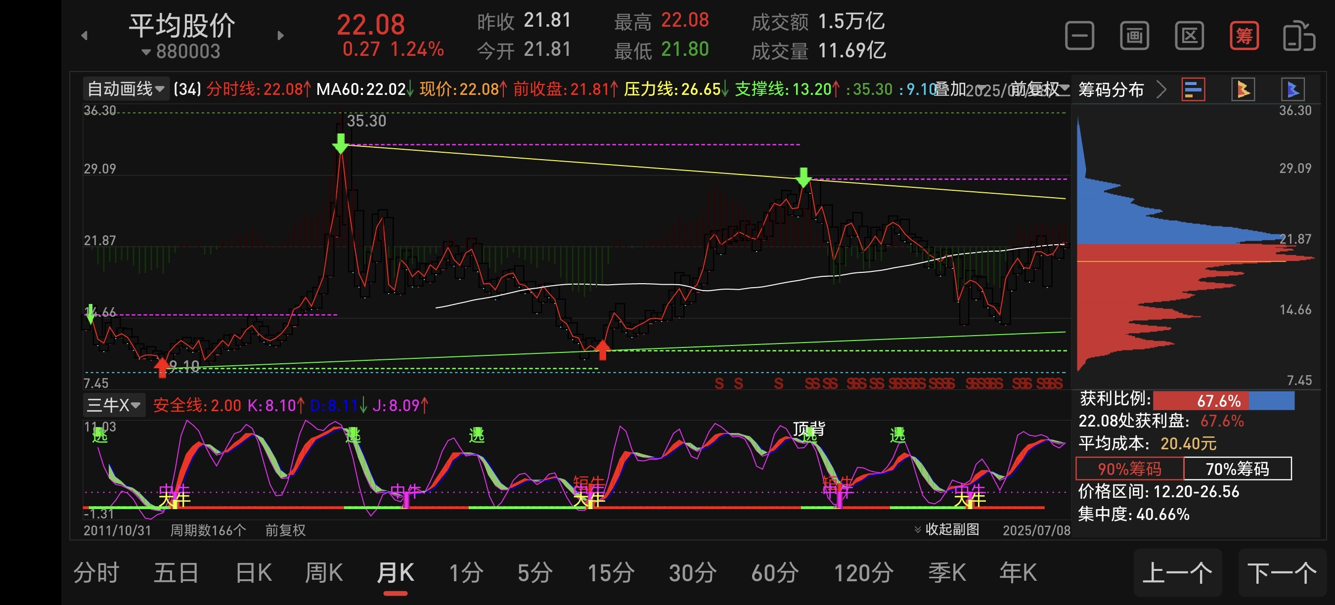Click the 获利比例 67.6% red bar
Viewport: 1335px width, 605px height.
pyautogui.click(x=1201, y=400)
